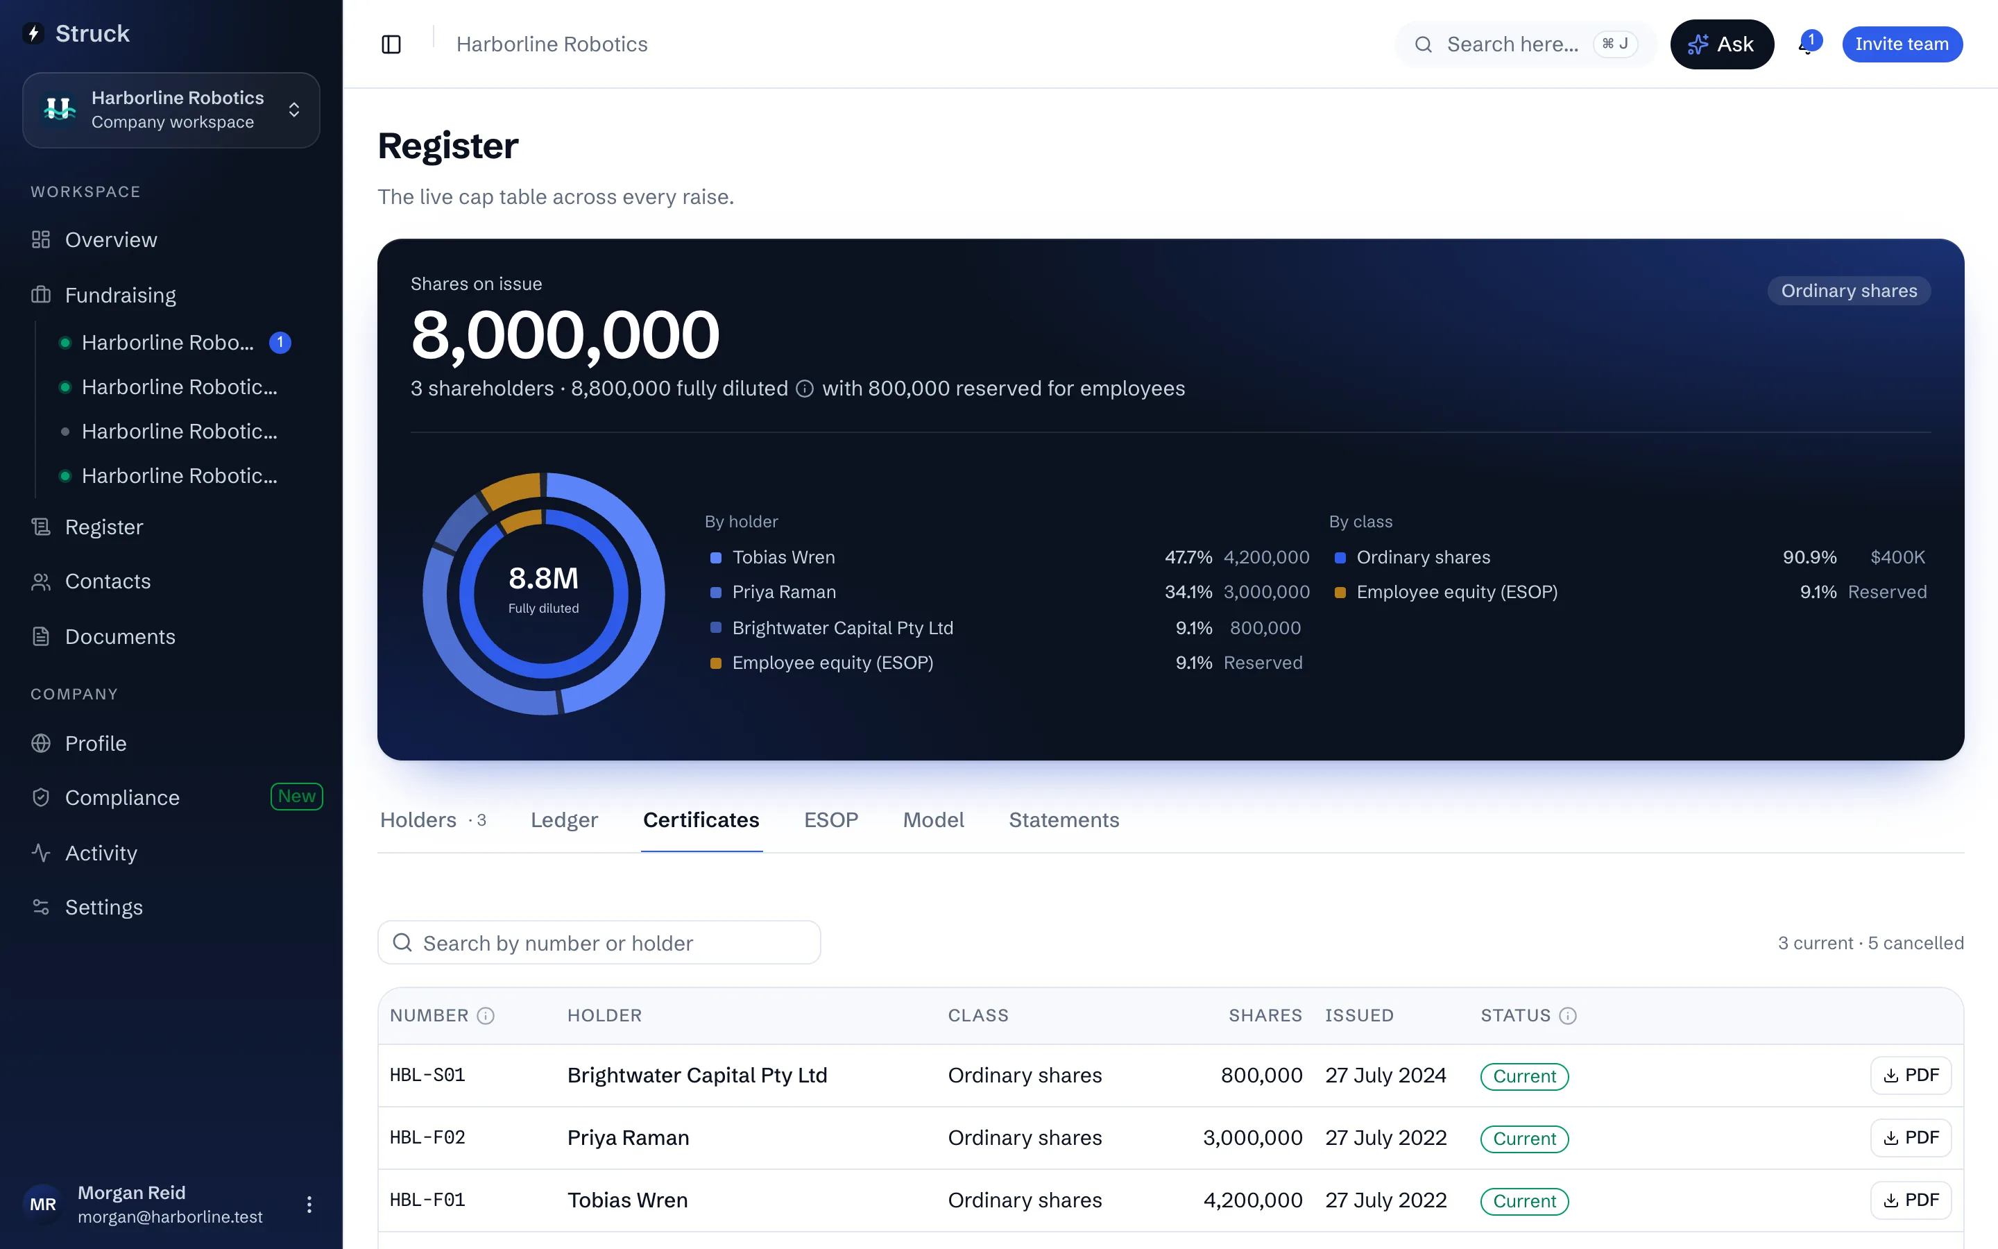
Task: Click the fully diluted info icon
Action: click(x=805, y=389)
